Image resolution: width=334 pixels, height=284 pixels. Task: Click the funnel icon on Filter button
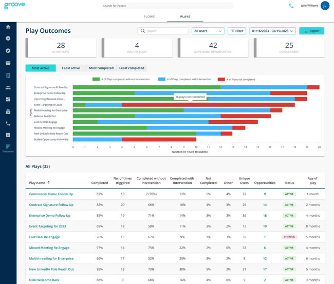(233, 31)
